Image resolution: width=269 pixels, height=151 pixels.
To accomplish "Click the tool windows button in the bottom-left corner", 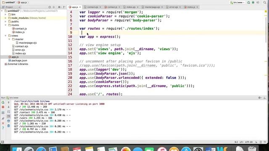I will (3, 142).
